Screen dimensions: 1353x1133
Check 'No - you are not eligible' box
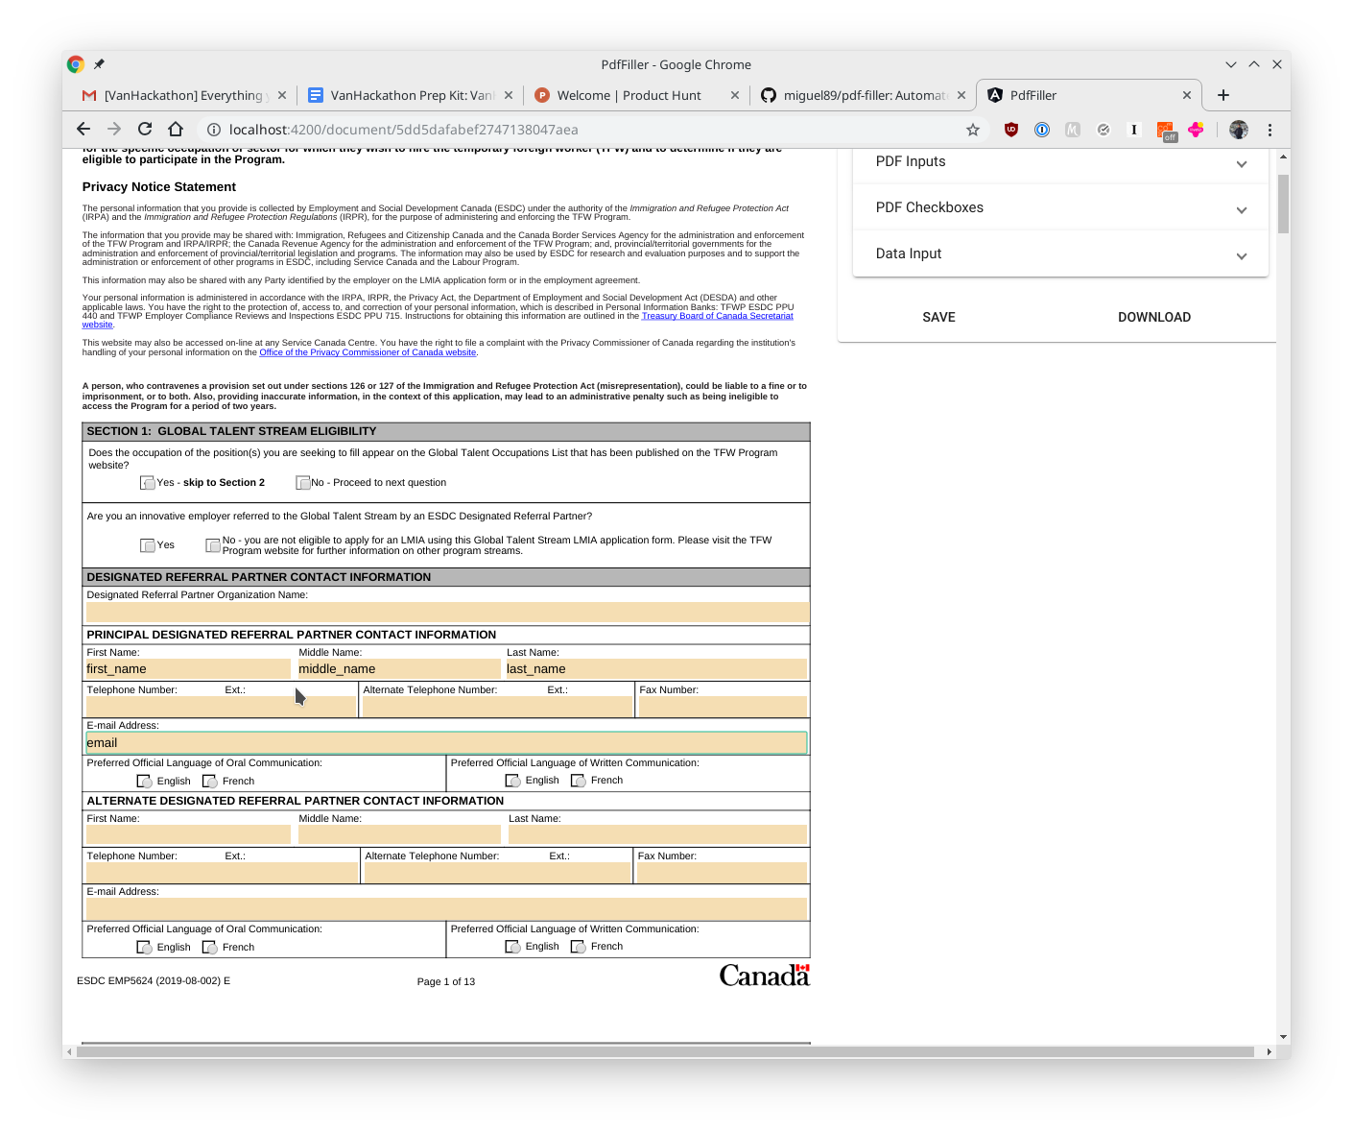(x=213, y=545)
